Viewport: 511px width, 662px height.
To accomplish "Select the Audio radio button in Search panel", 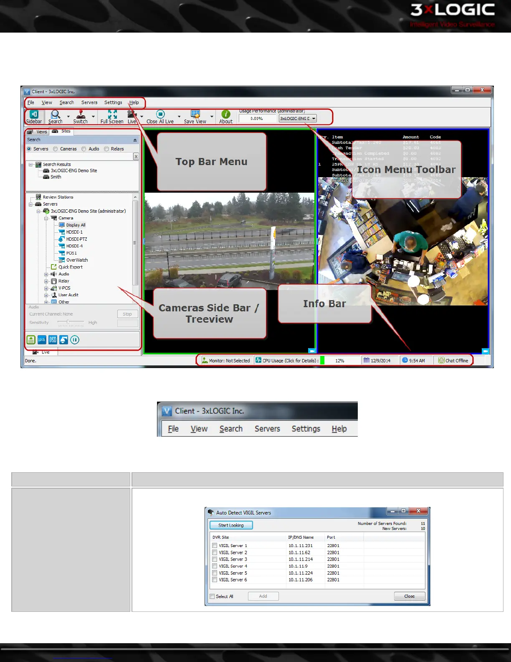I will tap(84, 149).
